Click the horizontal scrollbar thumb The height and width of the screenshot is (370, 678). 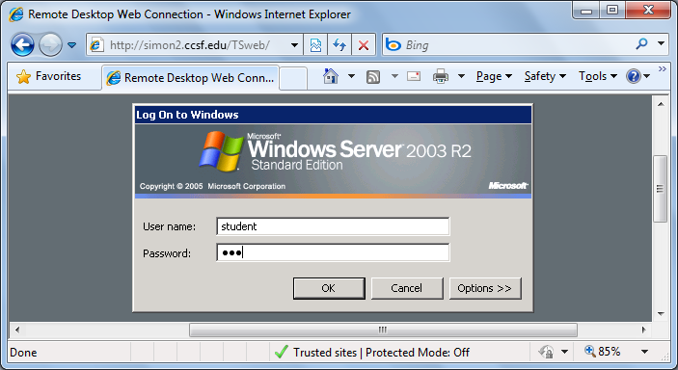[x=383, y=330]
